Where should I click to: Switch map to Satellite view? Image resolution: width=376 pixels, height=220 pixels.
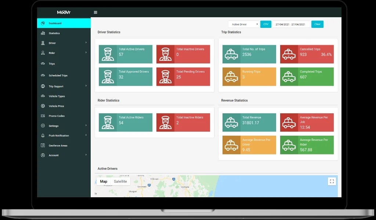point(120,181)
